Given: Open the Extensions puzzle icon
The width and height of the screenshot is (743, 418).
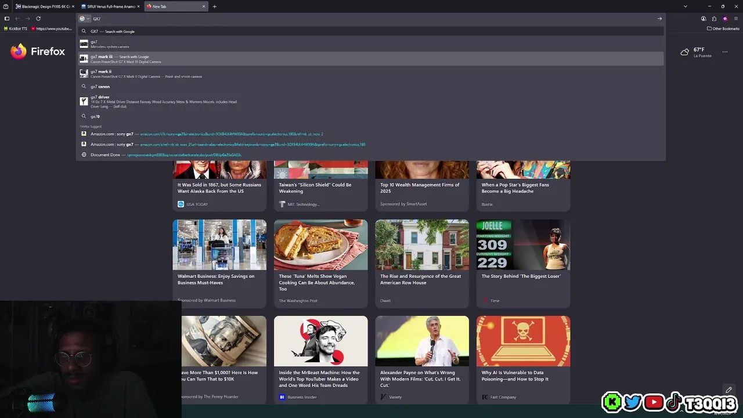Looking at the screenshot, I should [x=714, y=19].
